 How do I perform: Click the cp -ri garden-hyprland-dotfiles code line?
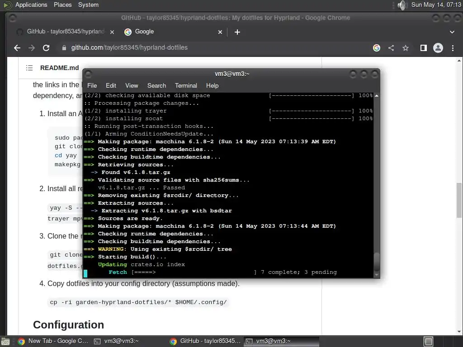[138, 302]
